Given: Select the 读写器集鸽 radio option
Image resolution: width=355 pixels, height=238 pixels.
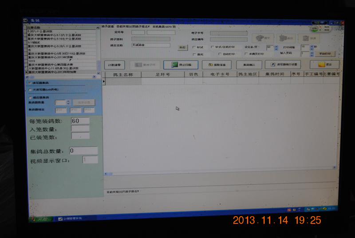Looking at the screenshot, I should point(30,83).
